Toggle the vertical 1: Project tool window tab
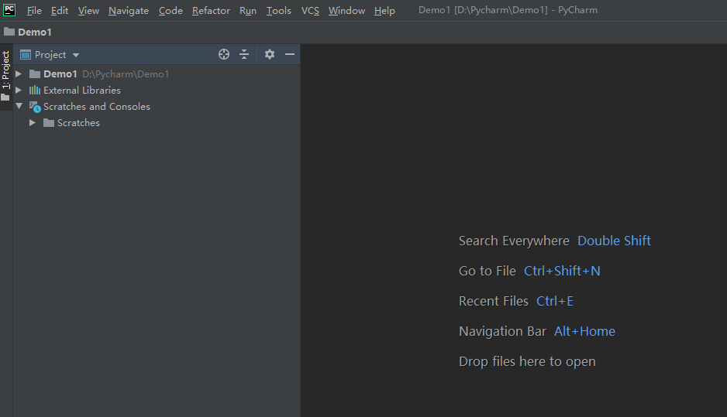The image size is (727, 417). [x=5, y=77]
